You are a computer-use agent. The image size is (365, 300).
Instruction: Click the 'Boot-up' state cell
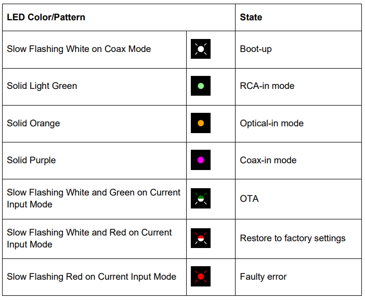click(x=256, y=49)
